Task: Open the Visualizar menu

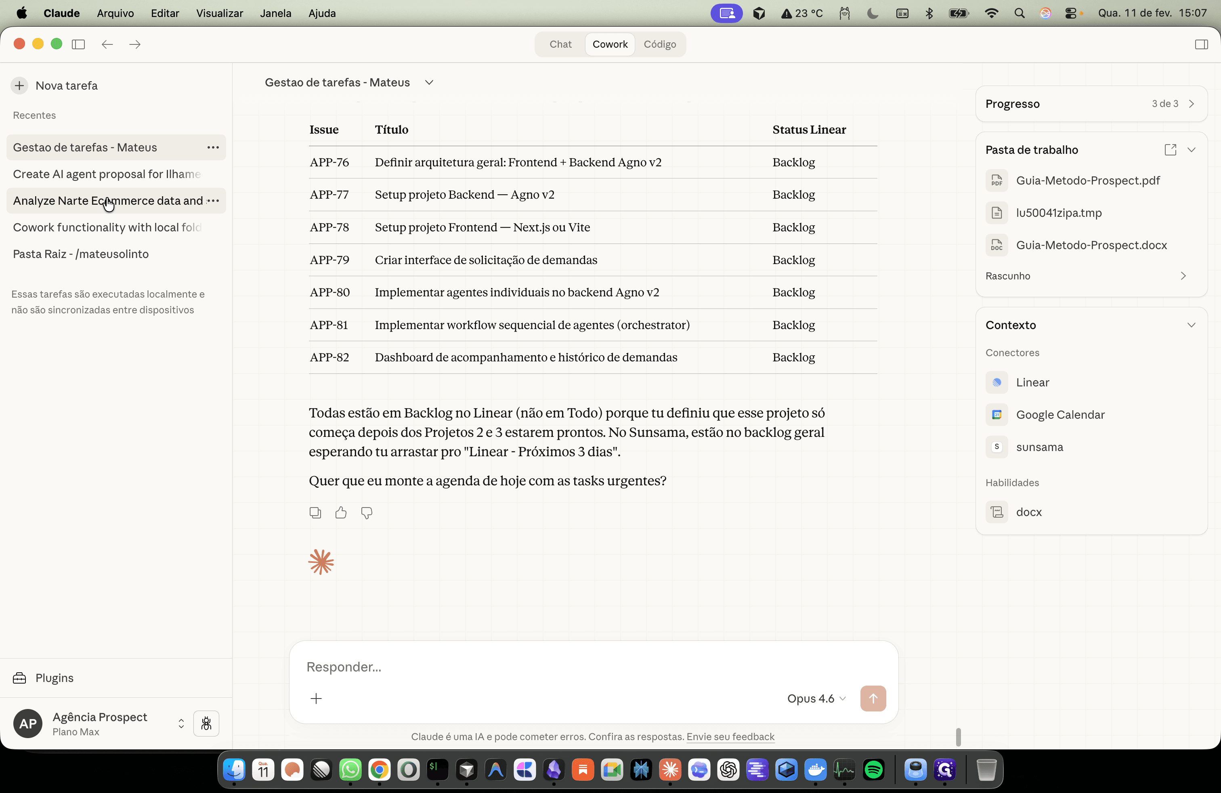Action: [x=219, y=13]
